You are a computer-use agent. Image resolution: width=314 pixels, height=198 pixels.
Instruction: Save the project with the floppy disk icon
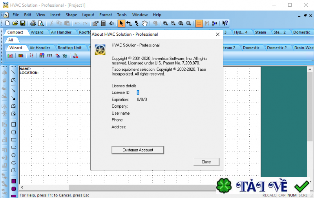(23, 23)
